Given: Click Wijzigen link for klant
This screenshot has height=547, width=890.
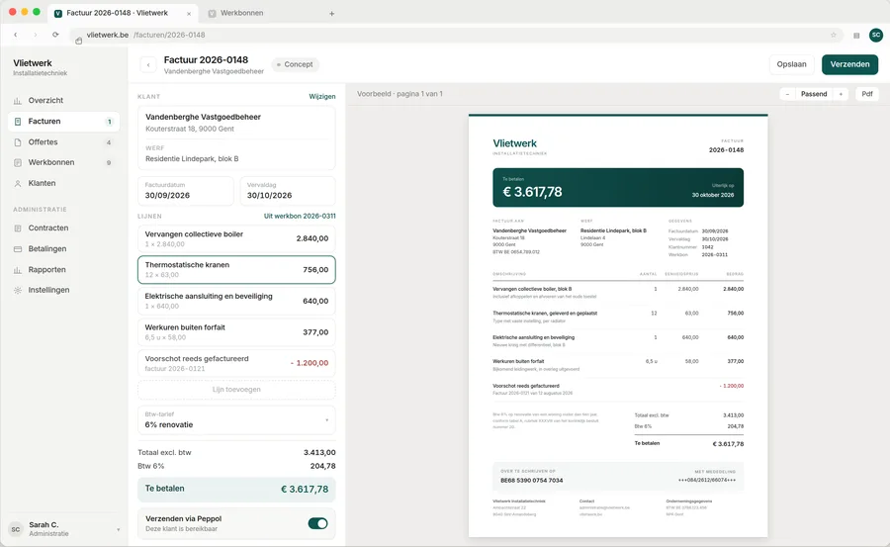Looking at the screenshot, I should (321, 97).
